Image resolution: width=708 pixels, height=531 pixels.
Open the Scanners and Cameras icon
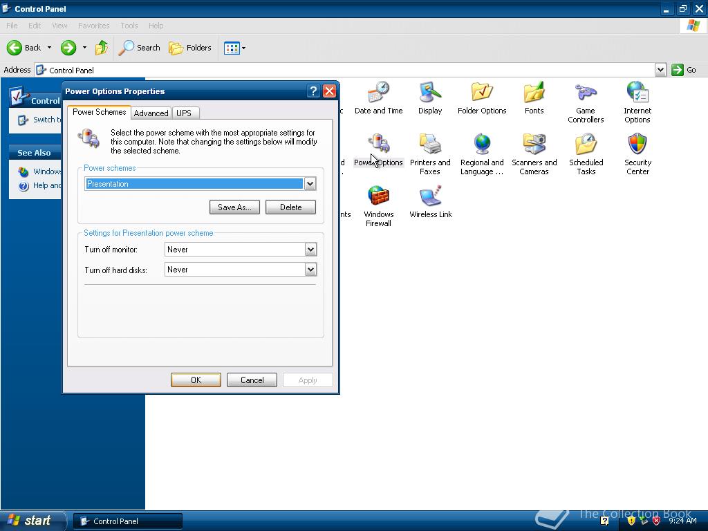(x=534, y=154)
